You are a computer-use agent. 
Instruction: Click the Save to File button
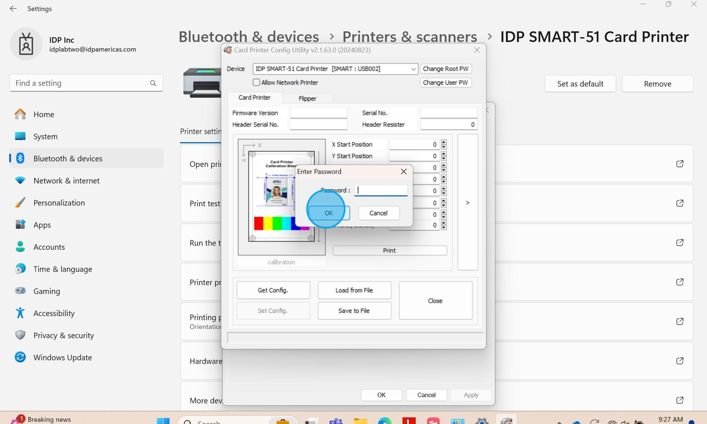pyautogui.click(x=354, y=311)
